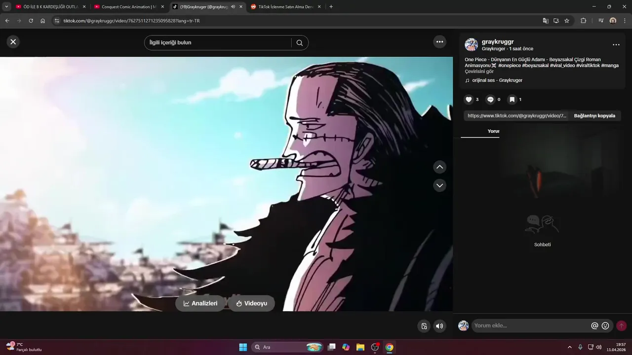Open Chrome icon in the taskbar
Screen dimensions: 632x355
point(389,347)
